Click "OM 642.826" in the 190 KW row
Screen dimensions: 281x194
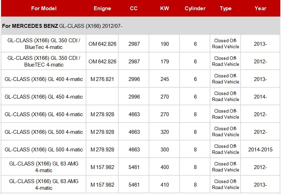(x=102, y=44)
